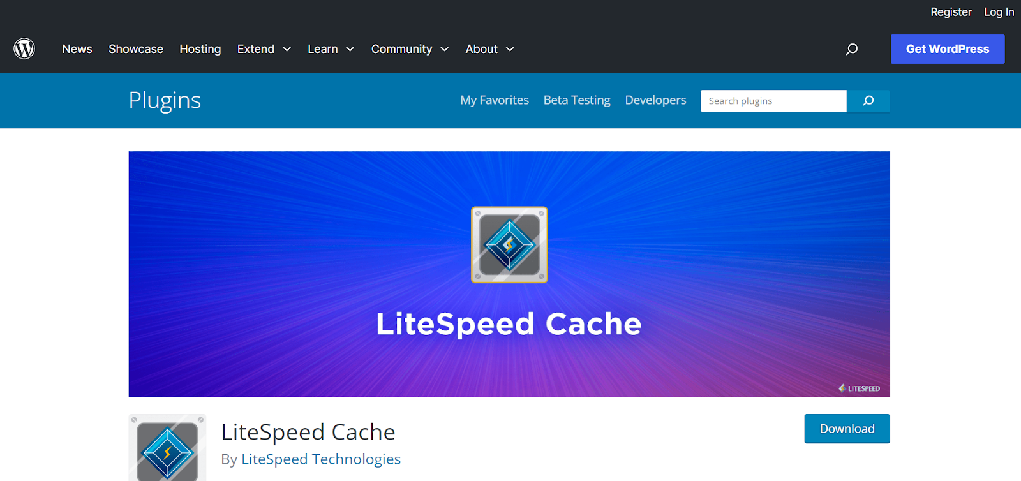Image resolution: width=1021 pixels, height=481 pixels.
Task: Click the Download button
Action: pos(847,429)
